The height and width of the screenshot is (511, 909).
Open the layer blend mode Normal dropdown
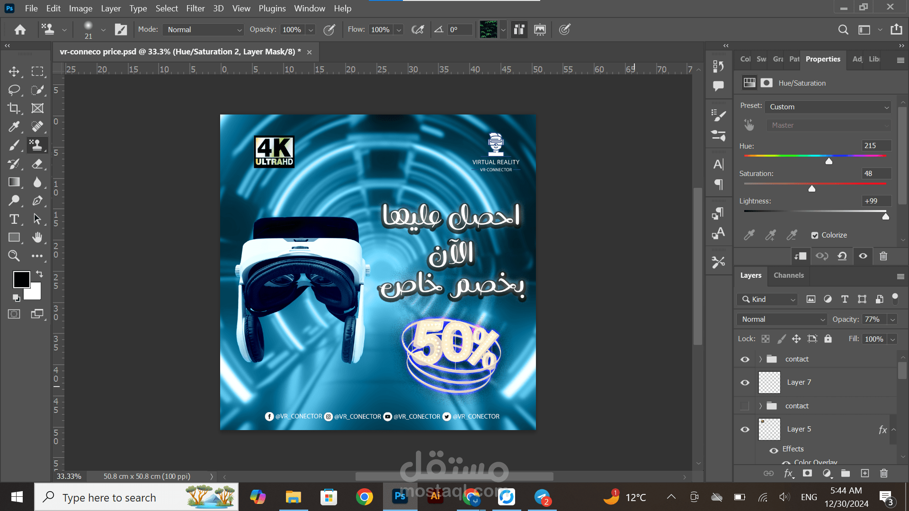pos(782,319)
